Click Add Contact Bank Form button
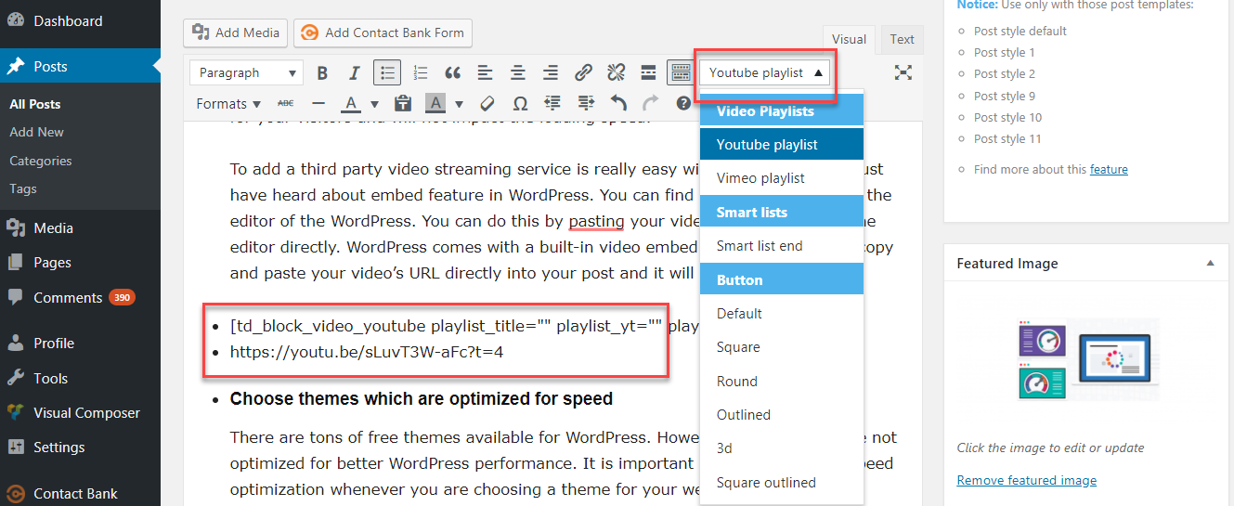 pyautogui.click(x=383, y=32)
